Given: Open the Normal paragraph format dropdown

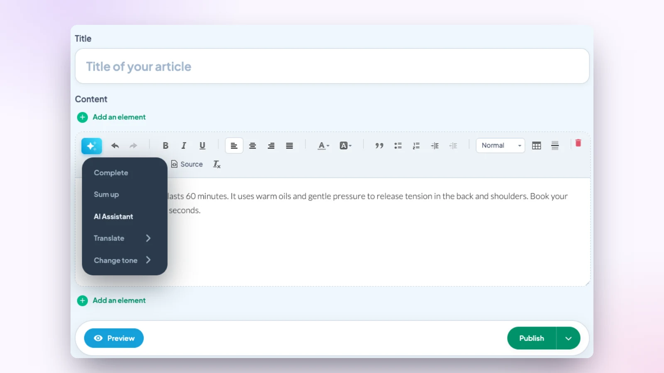Looking at the screenshot, I should coord(500,145).
